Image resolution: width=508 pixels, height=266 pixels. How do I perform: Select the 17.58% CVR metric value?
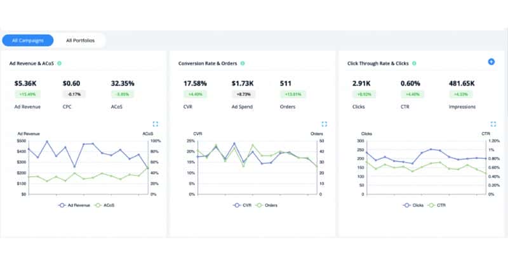pos(196,83)
